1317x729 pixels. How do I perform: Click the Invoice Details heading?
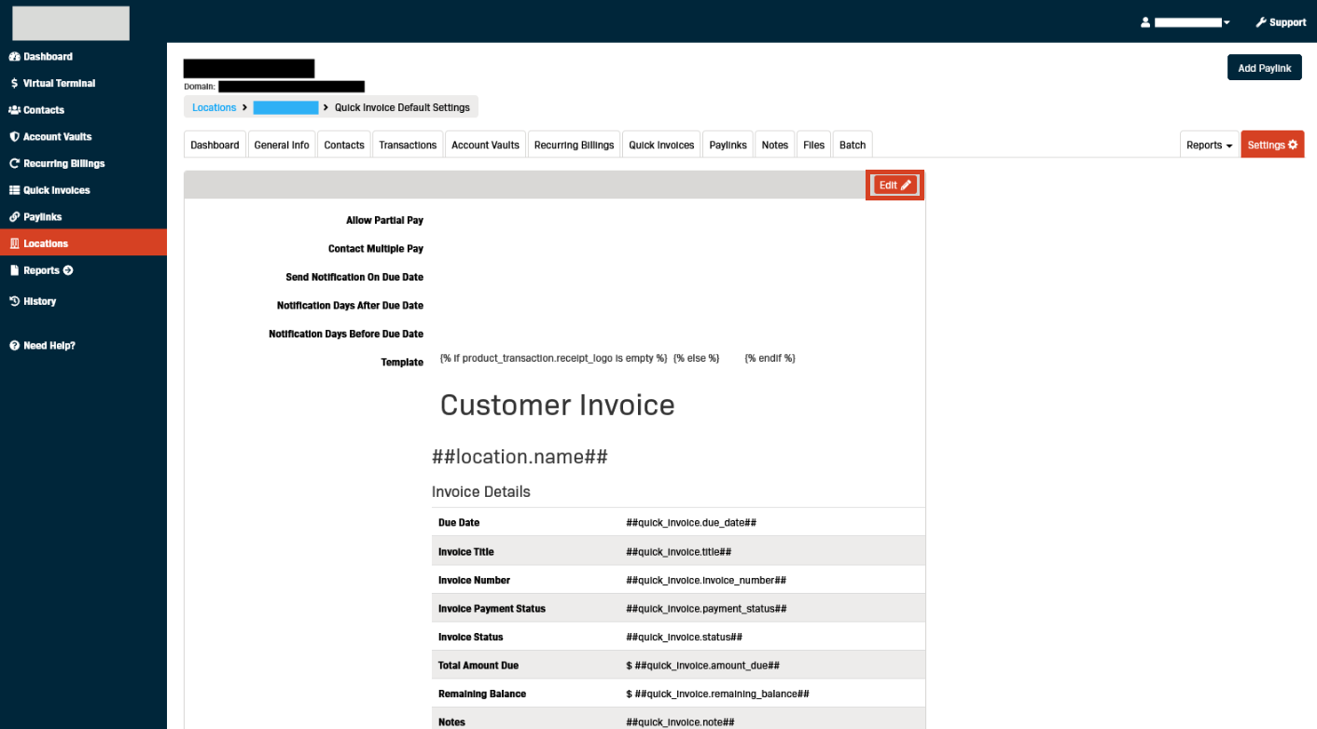coord(480,491)
